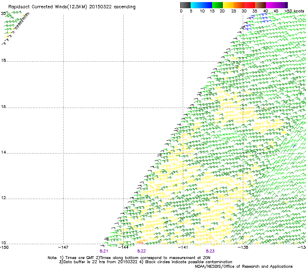Click the cyan-blue 5–15 knots legend gradient
The height and width of the screenshot is (269, 306).
pyautogui.click(x=201, y=5)
